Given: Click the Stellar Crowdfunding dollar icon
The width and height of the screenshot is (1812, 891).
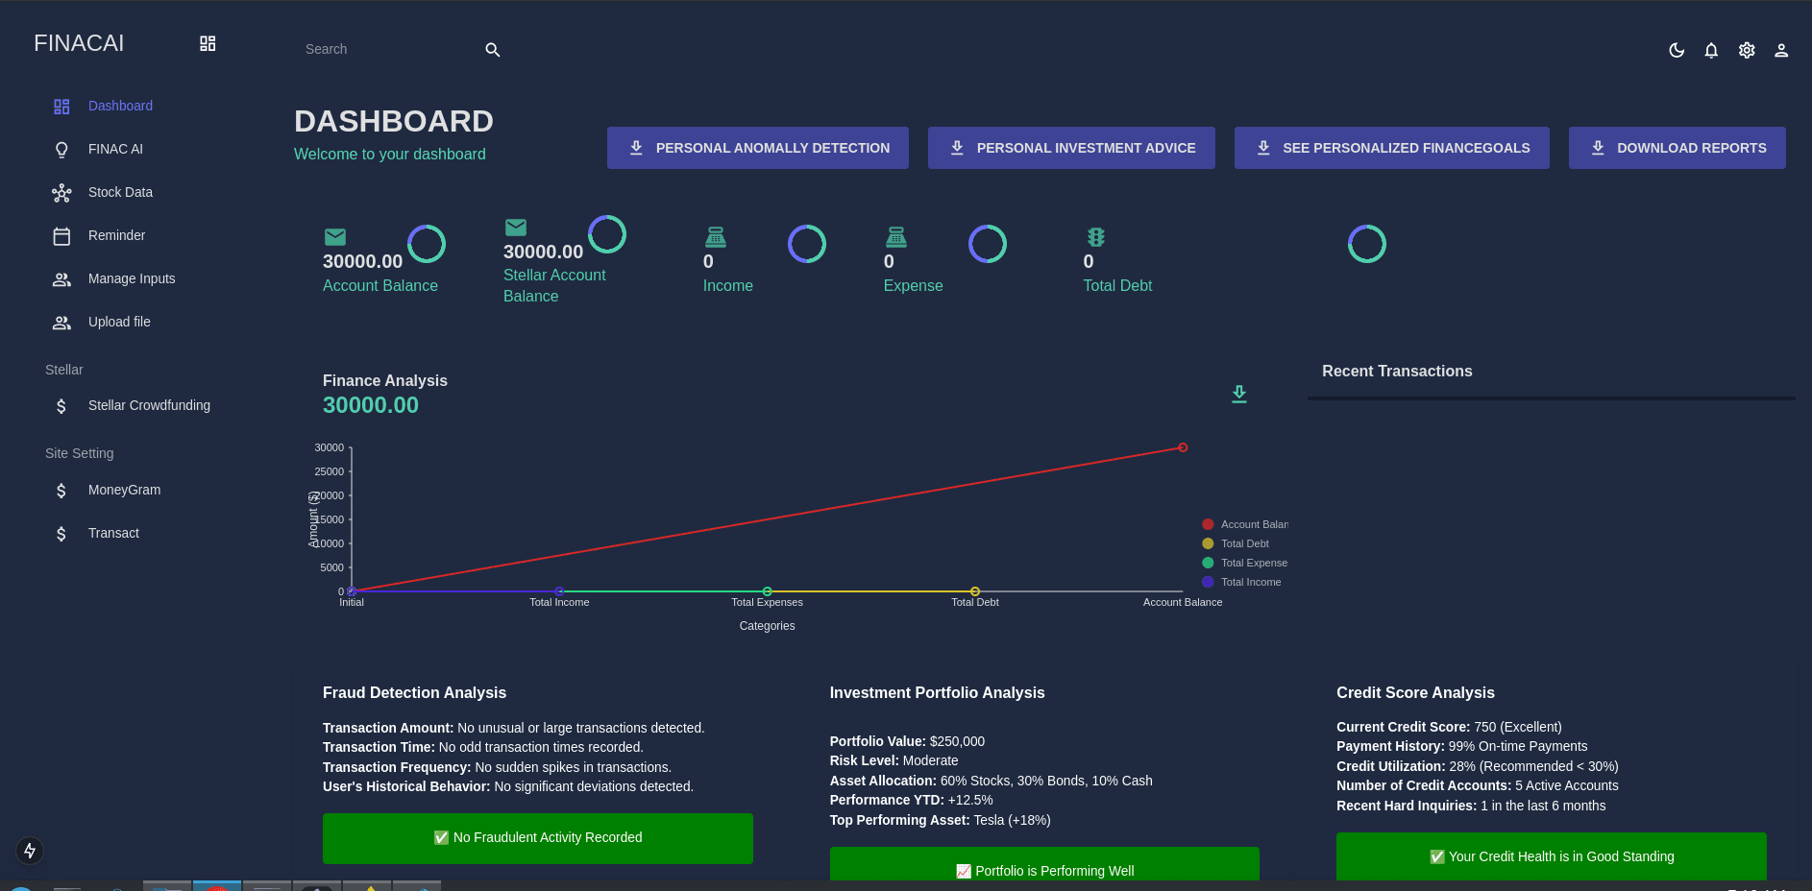Looking at the screenshot, I should click(61, 405).
